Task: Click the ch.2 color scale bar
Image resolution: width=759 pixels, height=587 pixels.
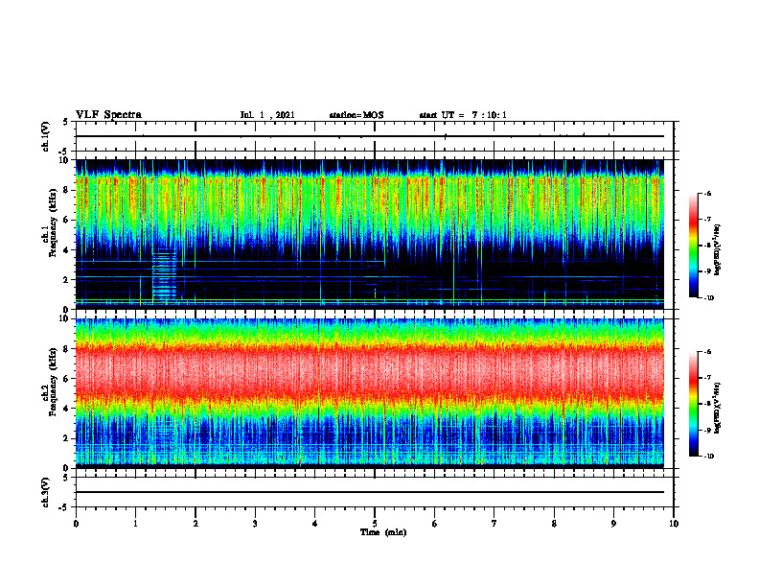Action: 694,404
